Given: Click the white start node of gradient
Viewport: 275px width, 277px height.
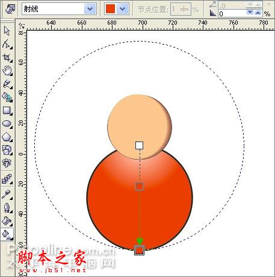Looking at the screenshot, I should [x=139, y=145].
